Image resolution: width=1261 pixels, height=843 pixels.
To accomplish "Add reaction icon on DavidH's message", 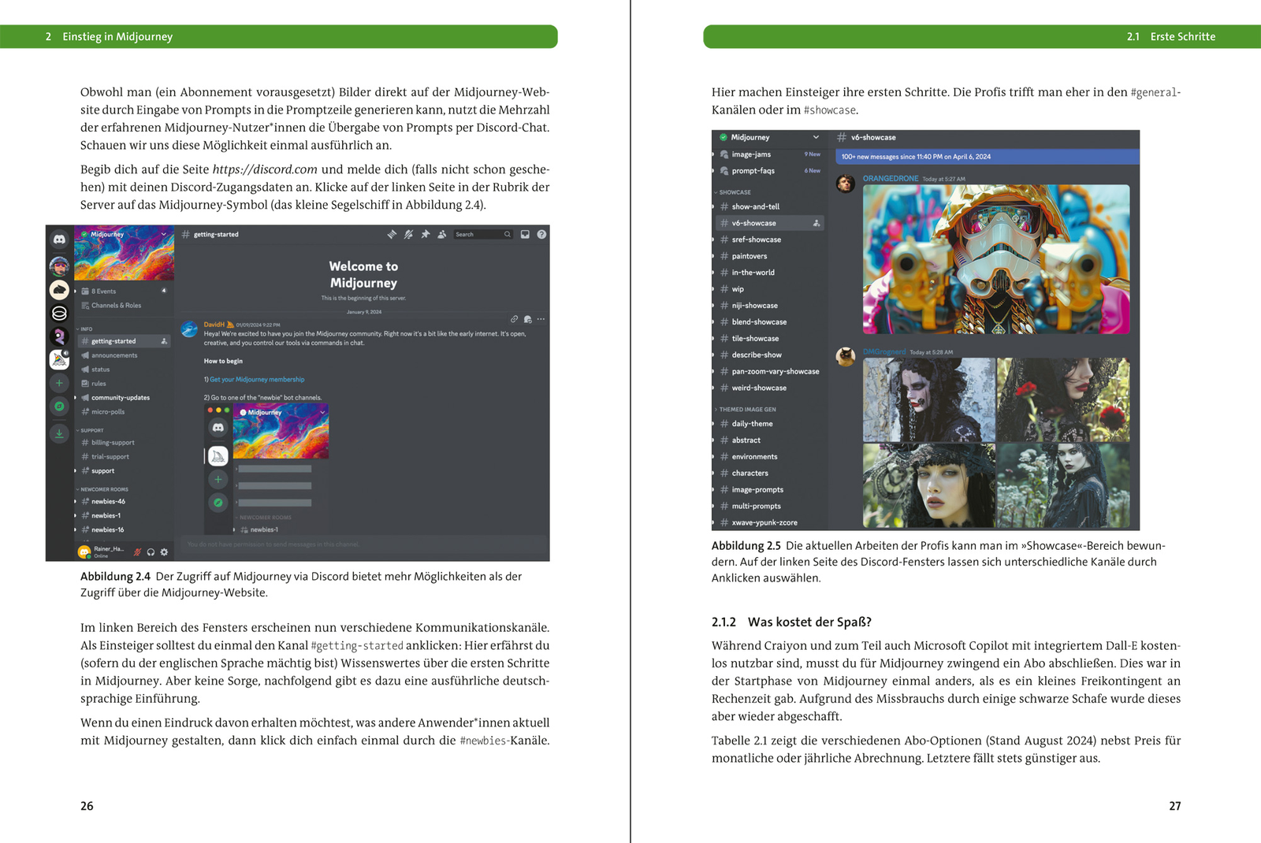I will [527, 319].
